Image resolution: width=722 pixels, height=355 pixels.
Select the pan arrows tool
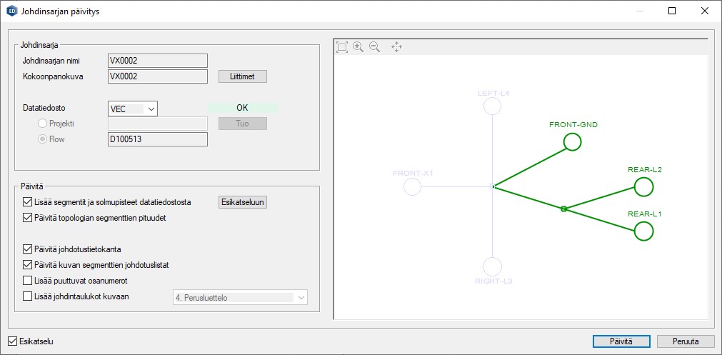(x=396, y=47)
